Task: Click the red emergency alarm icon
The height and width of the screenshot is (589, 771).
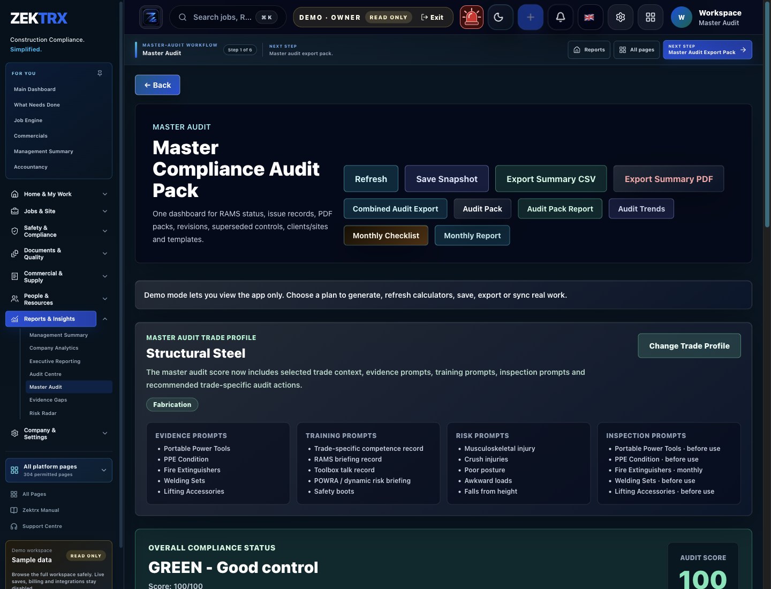Action: (472, 17)
